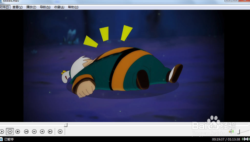Skip to the next file
This screenshot has width=250, height=142.
pyautogui.click(x=50, y=132)
